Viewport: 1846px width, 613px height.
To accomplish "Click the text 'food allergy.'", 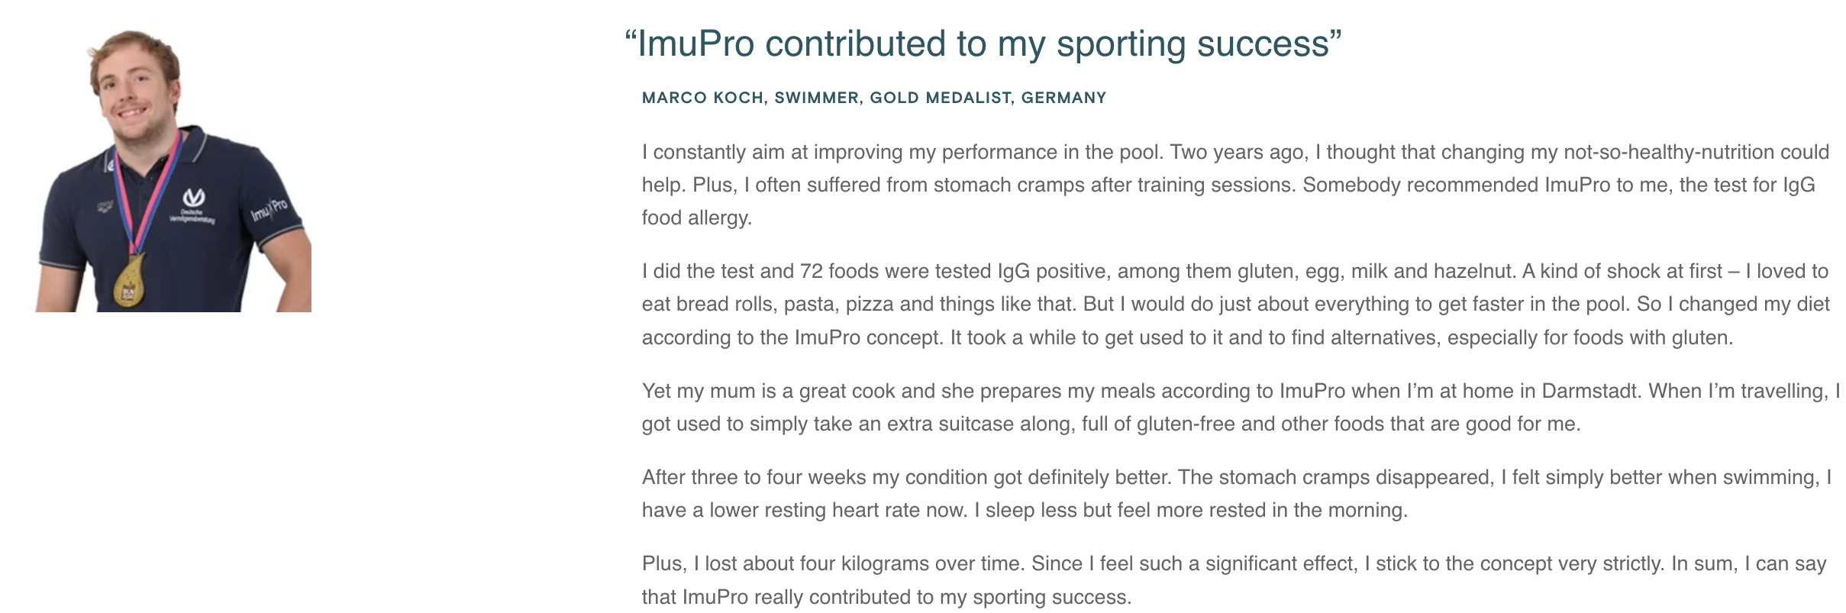I will (696, 218).
